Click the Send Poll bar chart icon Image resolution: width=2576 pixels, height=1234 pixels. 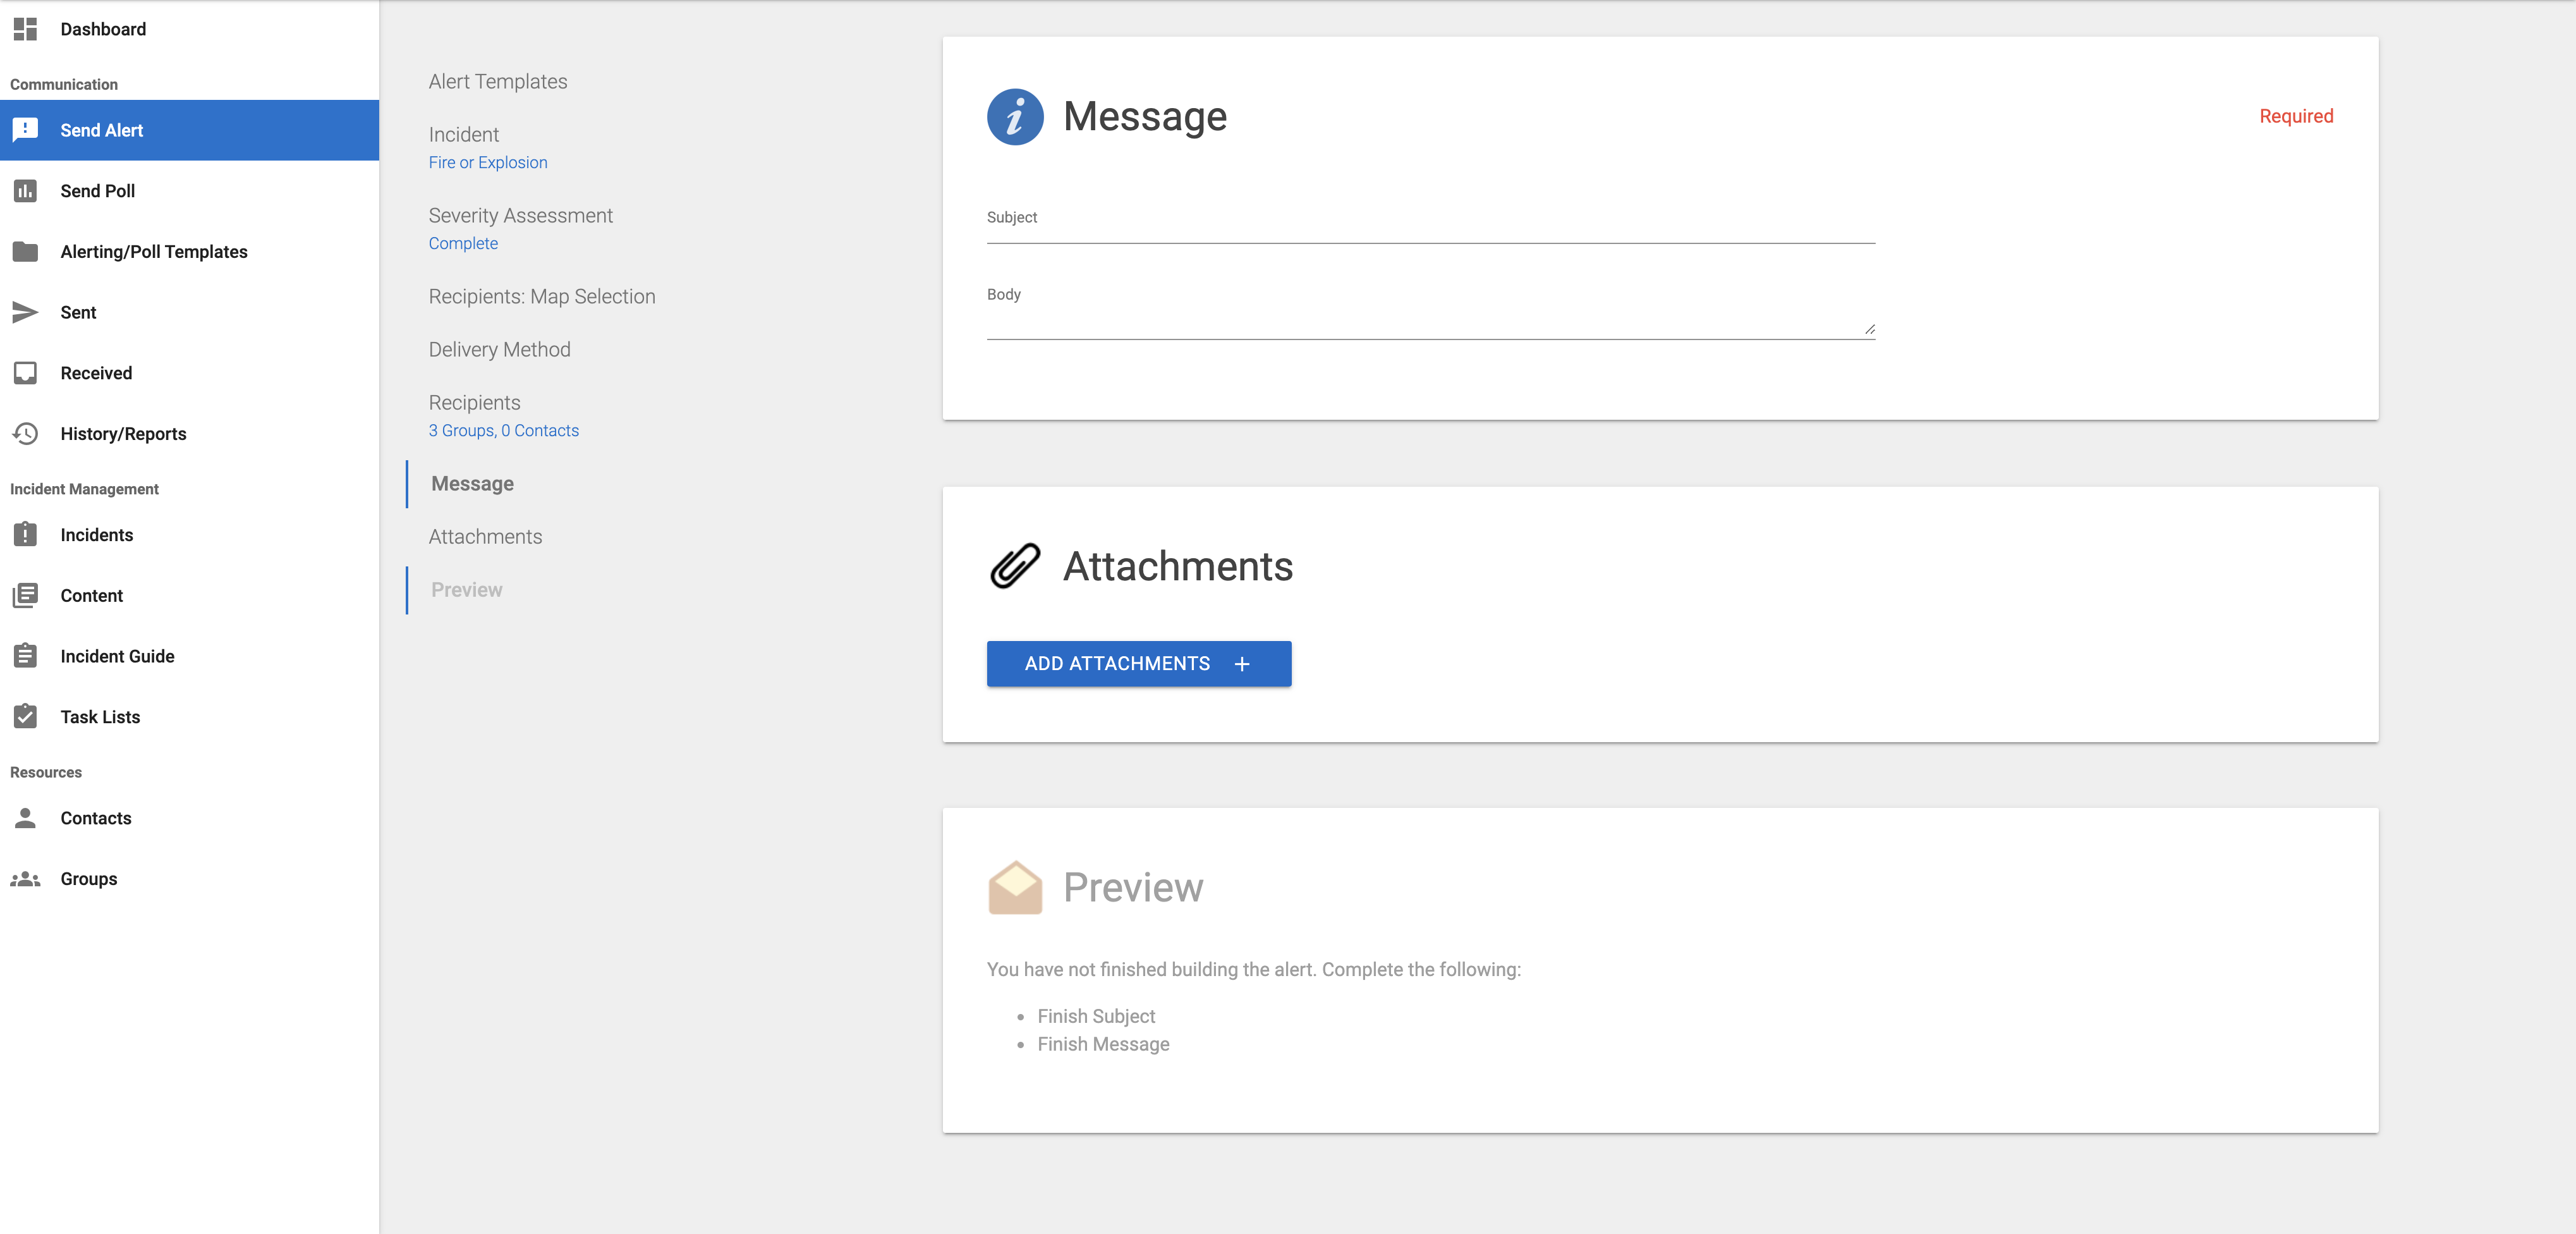point(25,191)
